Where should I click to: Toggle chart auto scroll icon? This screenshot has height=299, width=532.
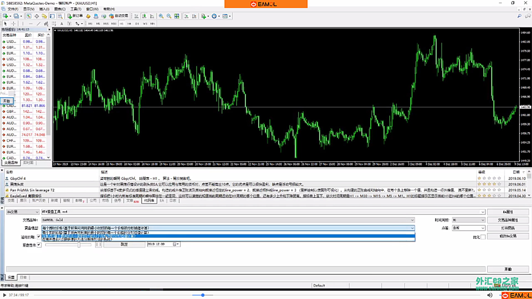tap(186, 16)
